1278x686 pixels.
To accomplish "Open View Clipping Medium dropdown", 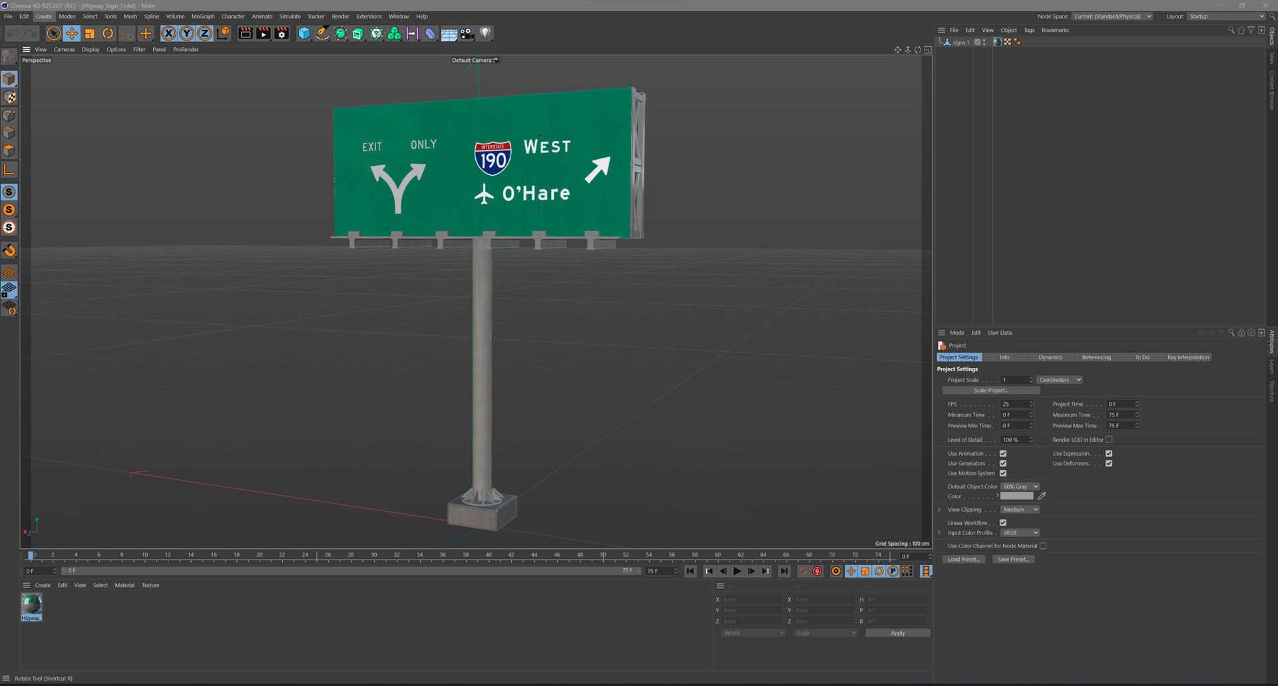I will click(1020, 510).
